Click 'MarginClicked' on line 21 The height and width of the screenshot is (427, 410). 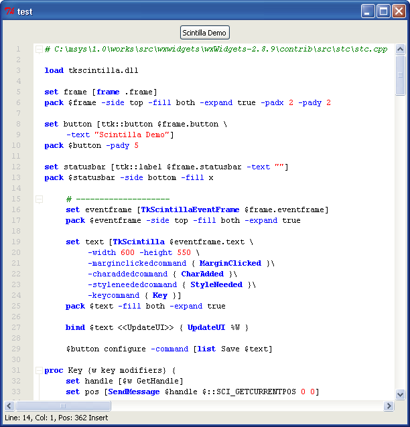(x=230, y=263)
